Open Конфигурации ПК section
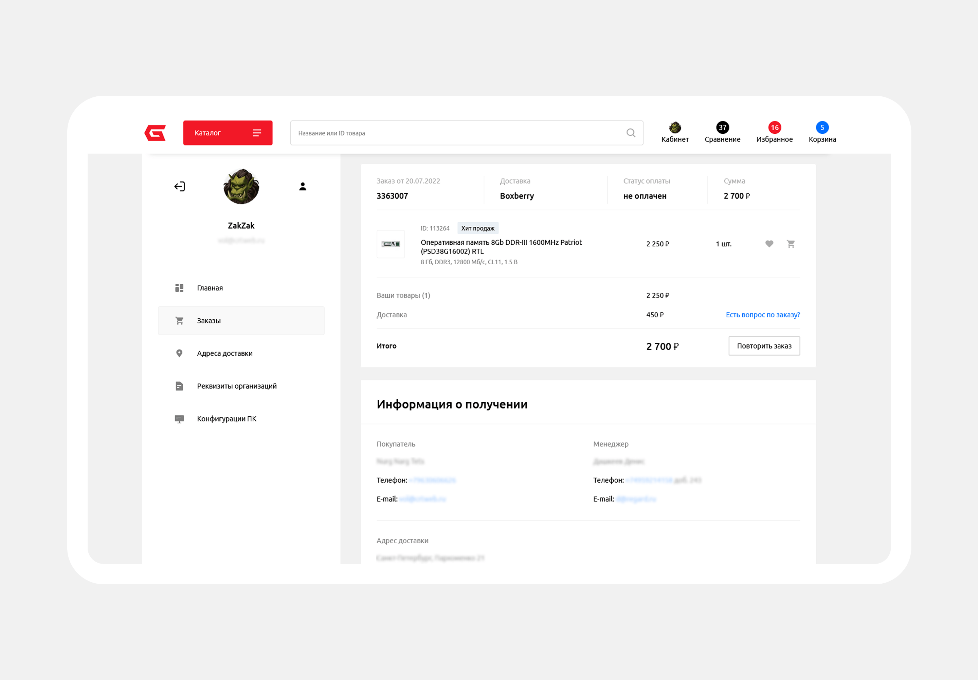Image resolution: width=978 pixels, height=680 pixels. coord(226,419)
